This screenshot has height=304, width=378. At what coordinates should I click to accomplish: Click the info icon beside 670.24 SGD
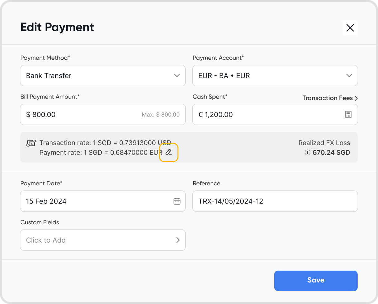click(x=307, y=153)
